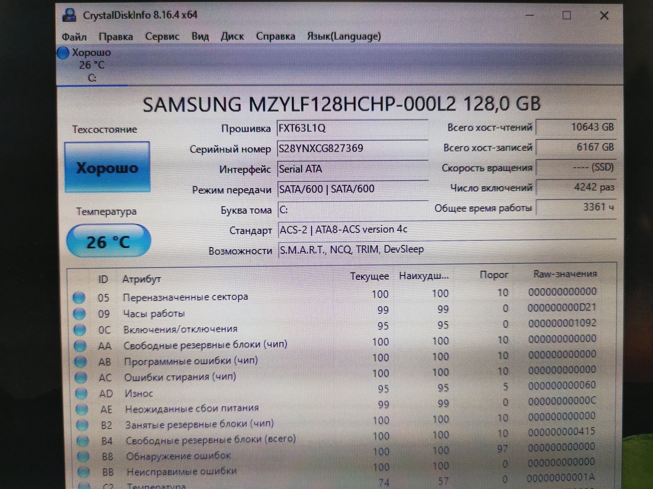Click status circle for attribute 0C
This screenshot has width=653, height=489.
coord(79,330)
